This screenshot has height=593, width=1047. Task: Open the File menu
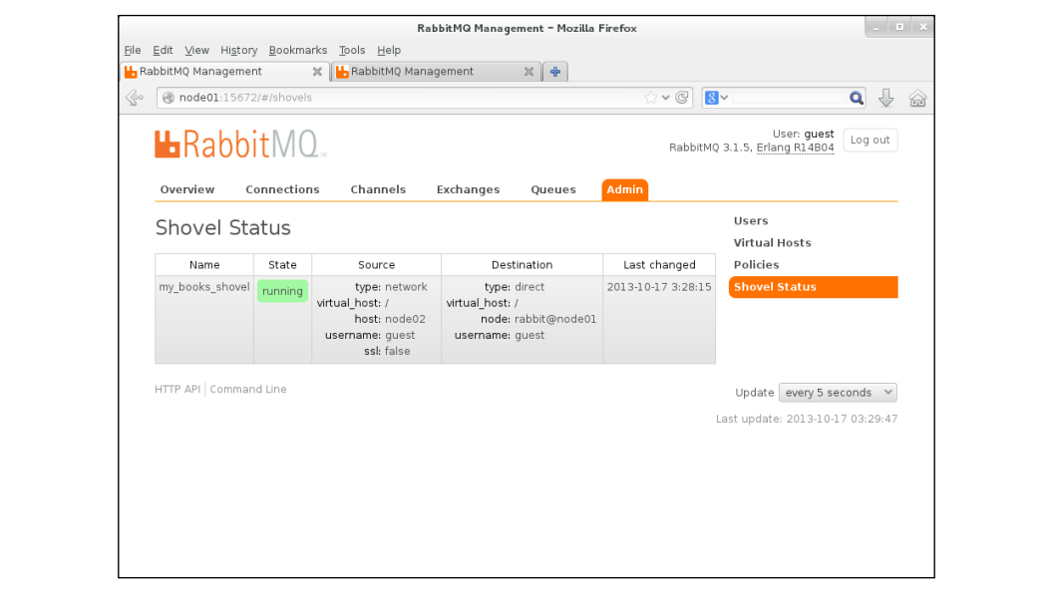tap(133, 50)
